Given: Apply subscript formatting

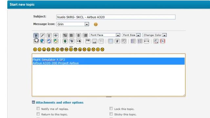Looking at the screenshot, I should tap(94, 41).
